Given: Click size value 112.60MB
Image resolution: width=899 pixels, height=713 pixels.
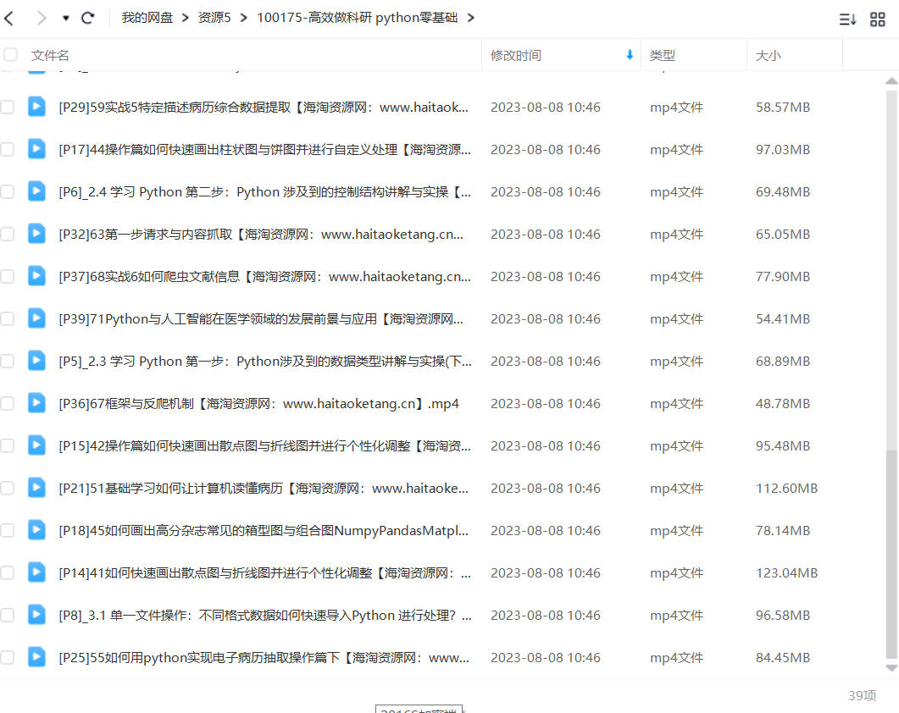Looking at the screenshot, I should pyautogui.click(x=786, y=489).
